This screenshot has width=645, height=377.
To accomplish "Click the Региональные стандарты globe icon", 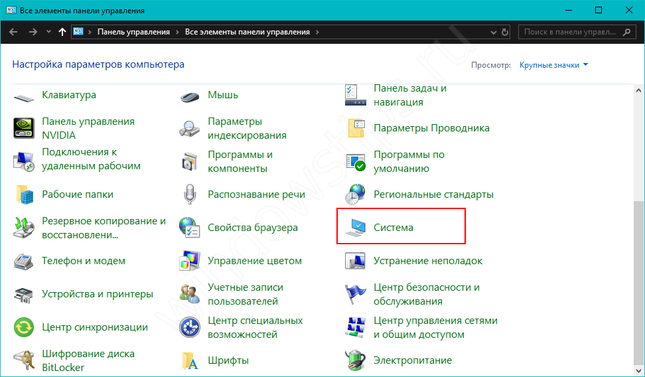I will [356, 194].
